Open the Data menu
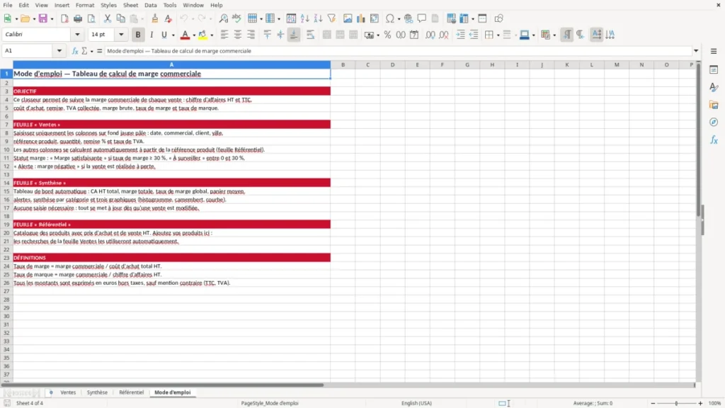 coord(151,5)
